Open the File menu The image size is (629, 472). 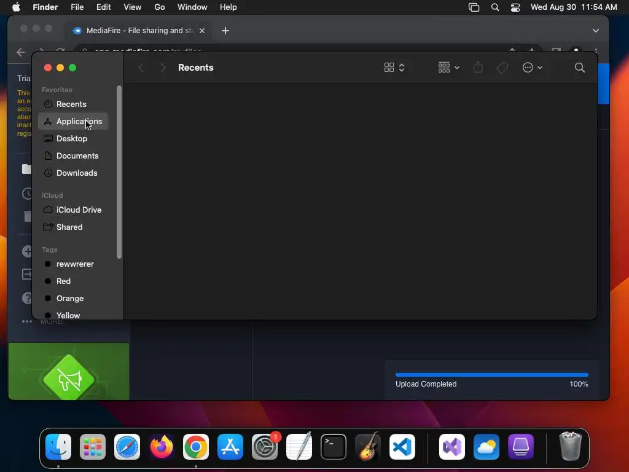point(77,7)
